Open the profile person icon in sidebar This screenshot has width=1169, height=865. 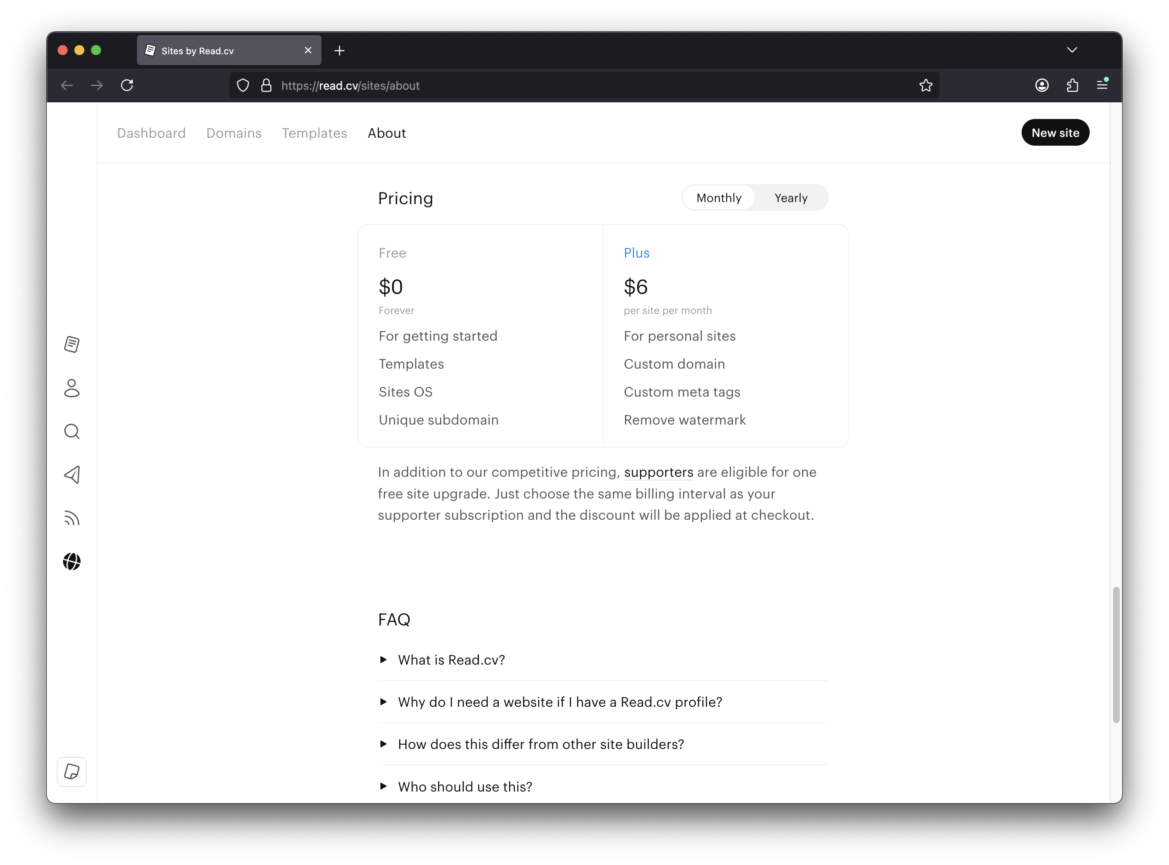[x=72, y=388]
